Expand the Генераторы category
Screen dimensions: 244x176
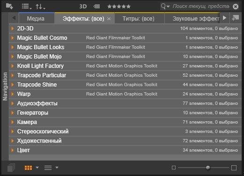(x=13, y=113)
